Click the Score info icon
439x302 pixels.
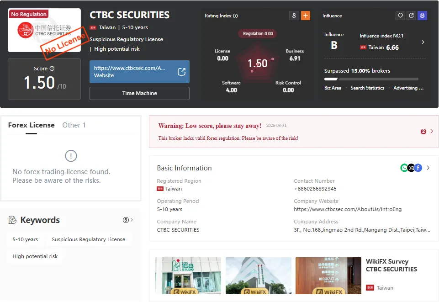(x=52, y=69)
